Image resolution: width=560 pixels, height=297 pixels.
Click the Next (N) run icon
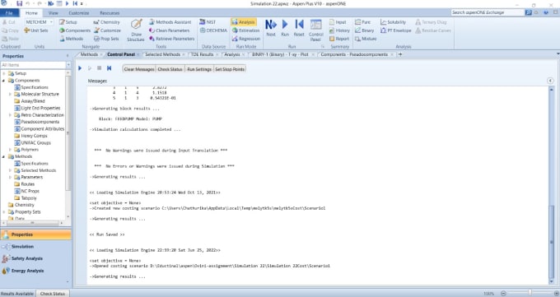click(271, 28)
